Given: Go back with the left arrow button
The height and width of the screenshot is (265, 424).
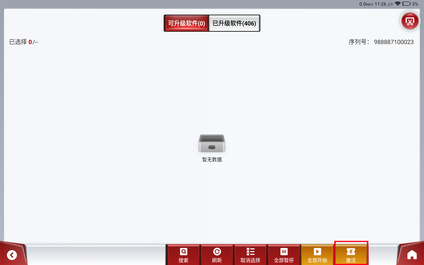Looking at the screenshot, I should pos(12,255).
